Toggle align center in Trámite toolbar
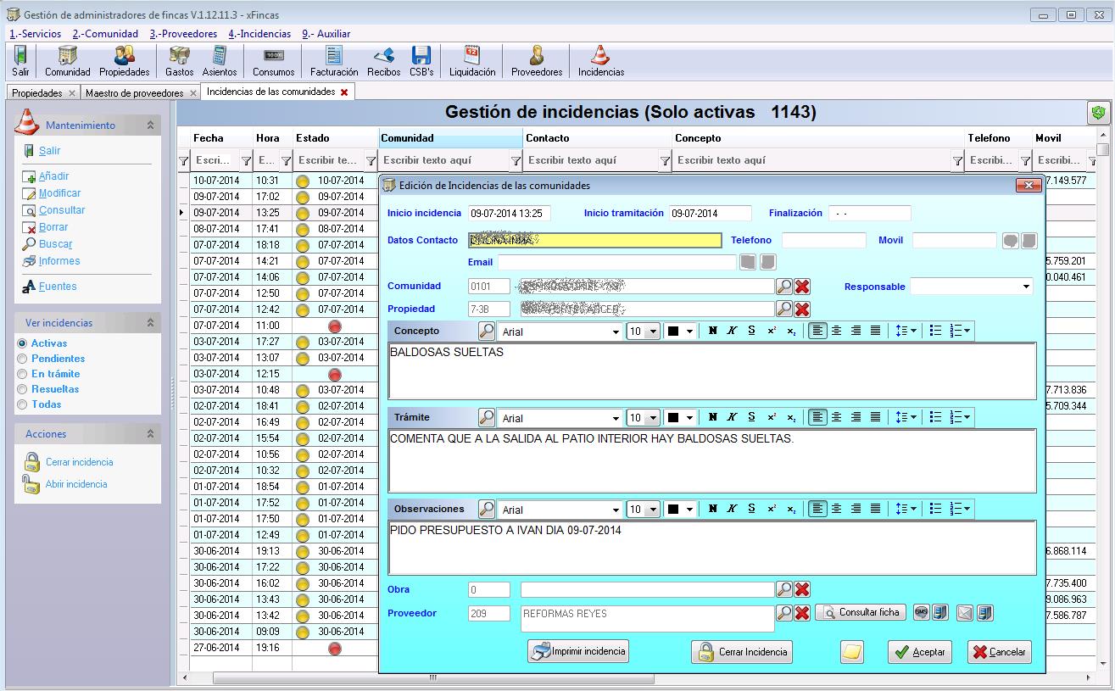 (837, 417)
